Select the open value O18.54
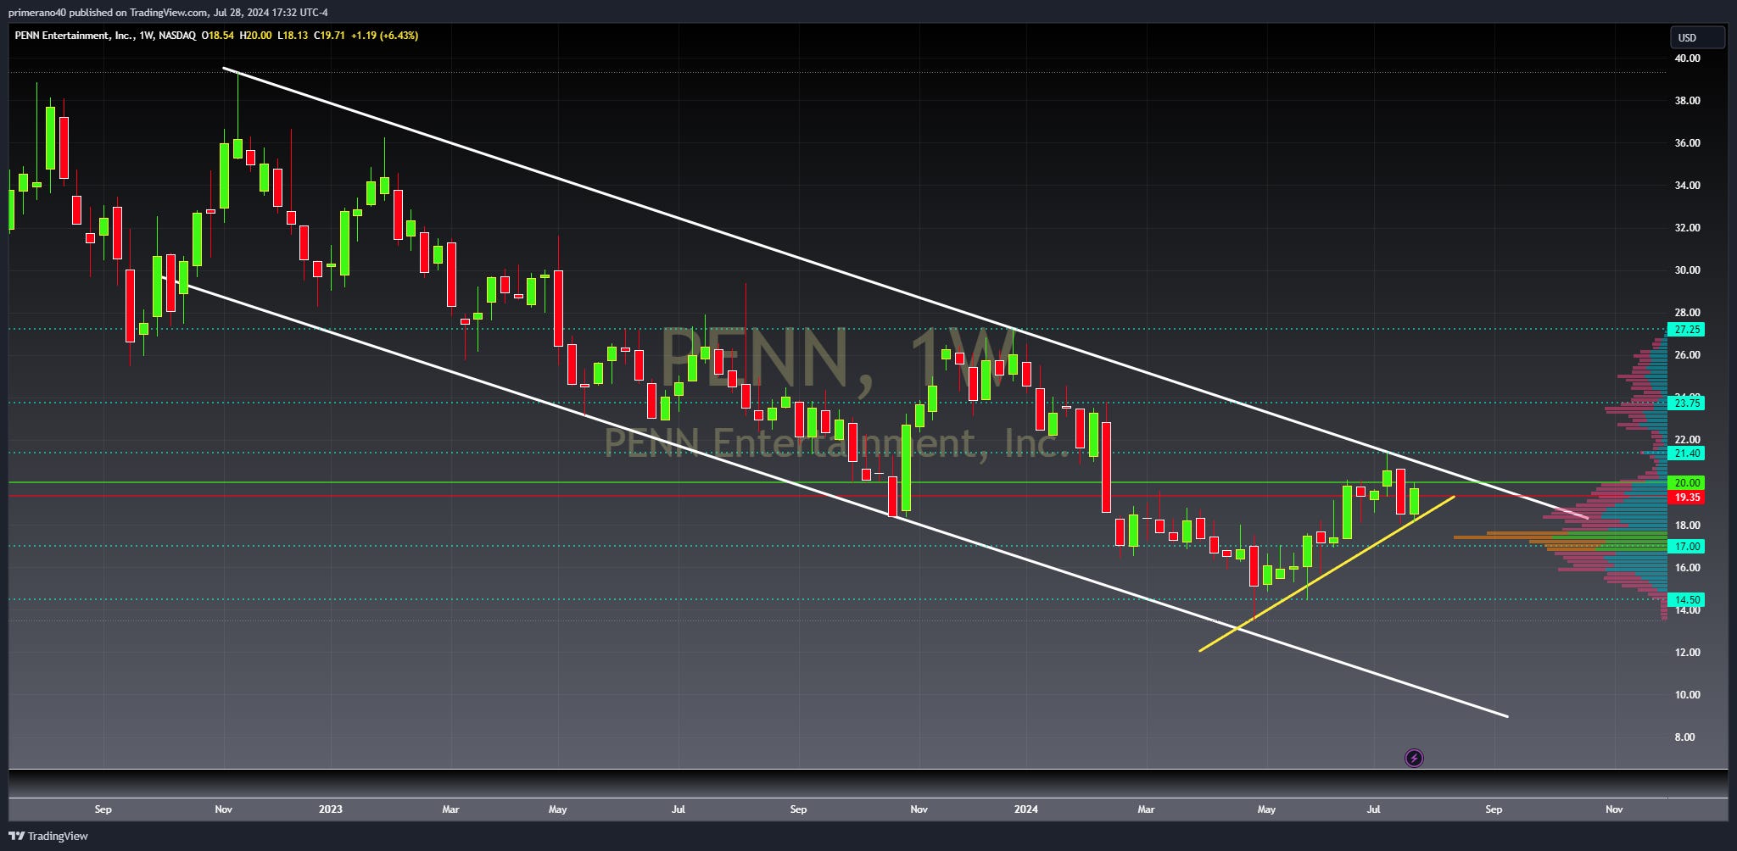This screenshot has width=1737, height=851. tap(218, 36)
